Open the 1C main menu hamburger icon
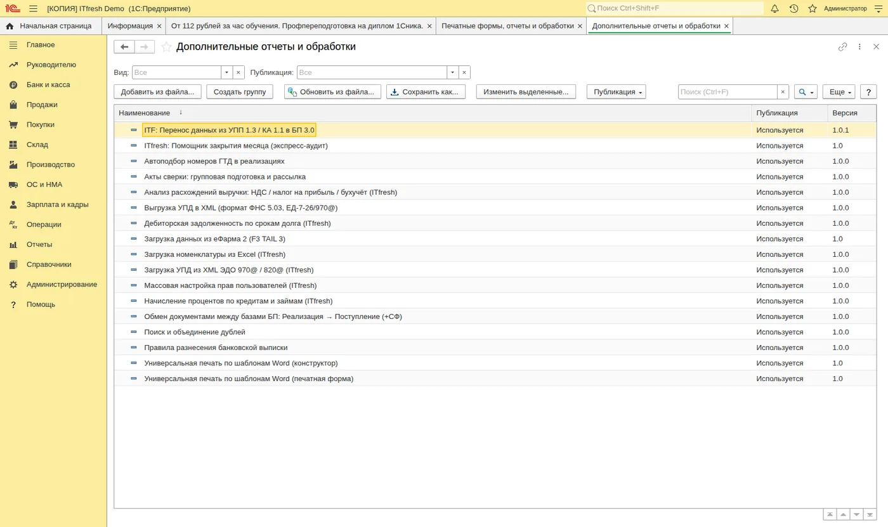 tap(33, 8)
